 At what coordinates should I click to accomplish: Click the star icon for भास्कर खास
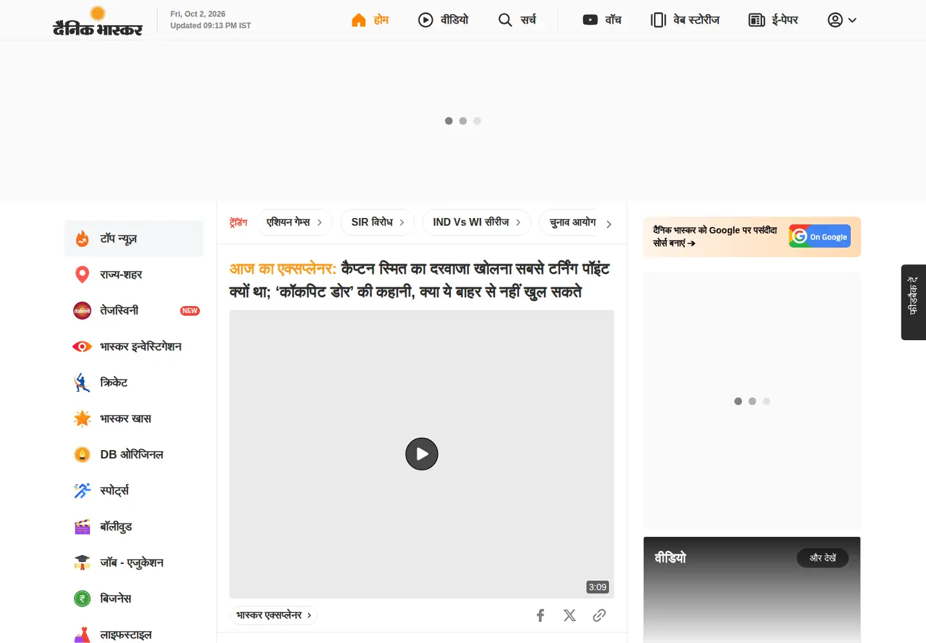pyautogui.click(x=82, y=419)
